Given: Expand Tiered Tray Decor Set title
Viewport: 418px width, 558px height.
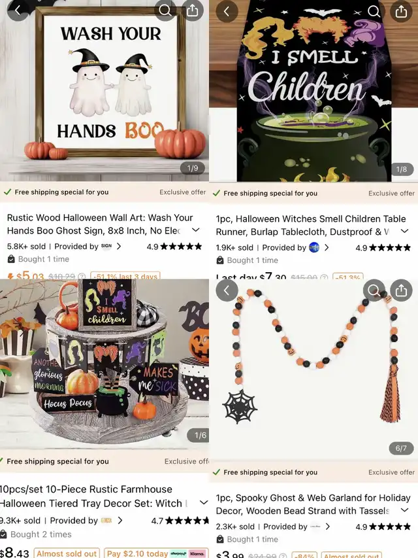Looking at the screenshot, I should (204, 502).
